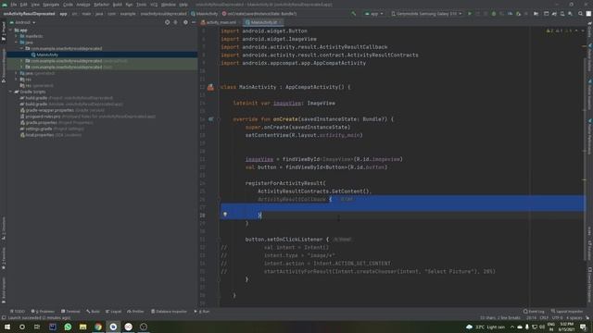
Task: Open Search Everywhere magnifier icon in toolbar
Action: pyautogui.click(x=580, y=14)
